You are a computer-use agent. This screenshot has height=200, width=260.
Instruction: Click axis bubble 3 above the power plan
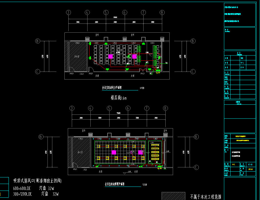pyautogui.click(x=68, y=12)
